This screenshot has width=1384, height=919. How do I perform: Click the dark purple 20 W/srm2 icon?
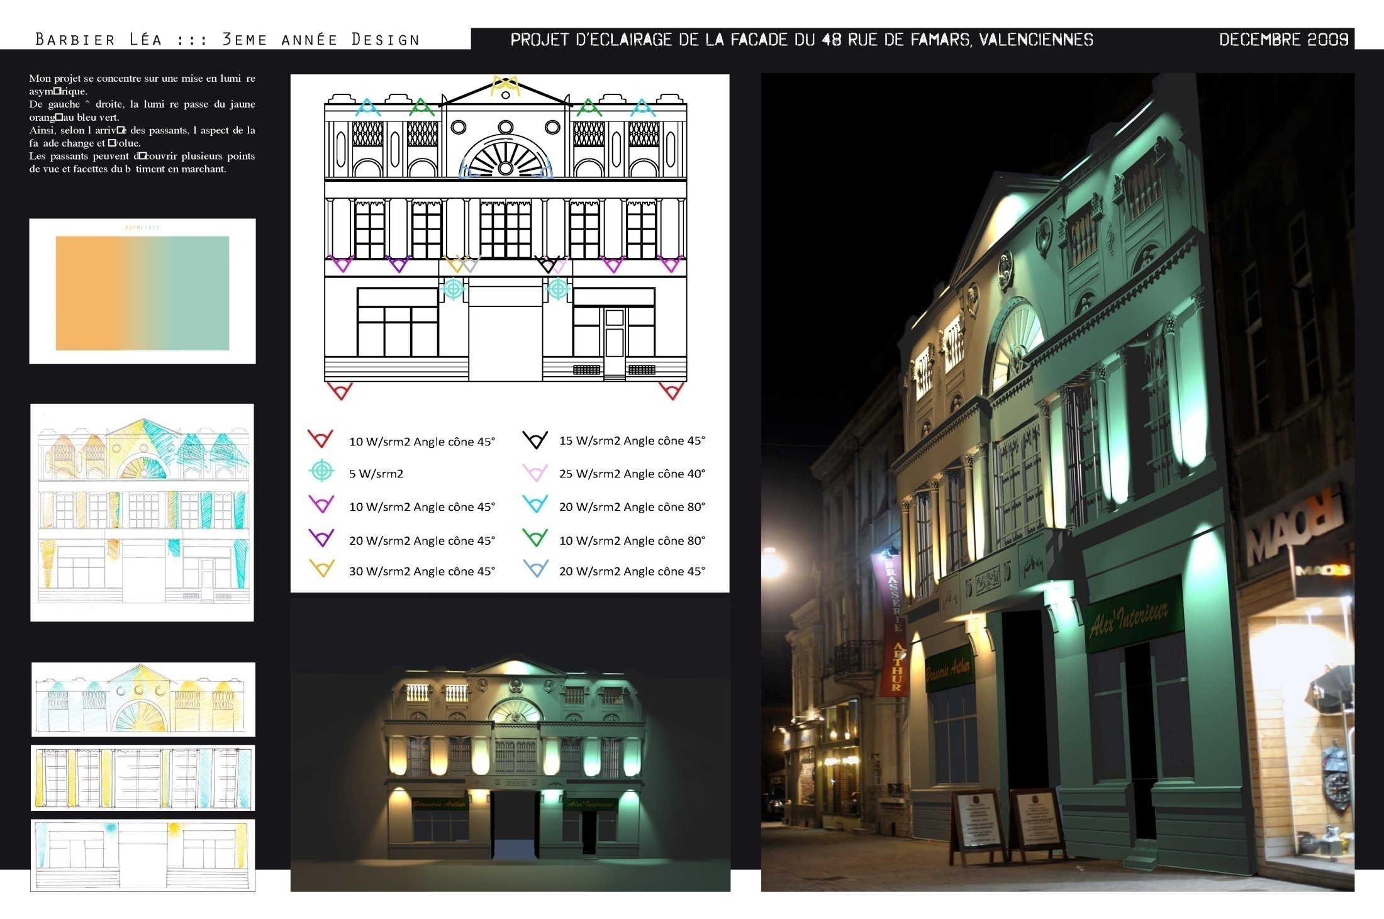[x=321, y=538]
